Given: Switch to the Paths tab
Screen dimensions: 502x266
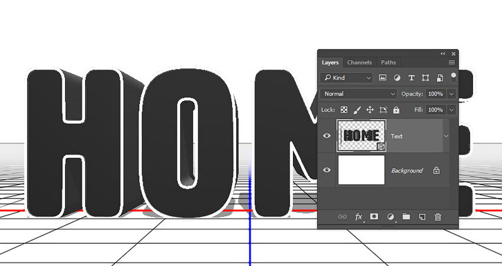Looking at the screenshot, I should click(x=388, y=62).
